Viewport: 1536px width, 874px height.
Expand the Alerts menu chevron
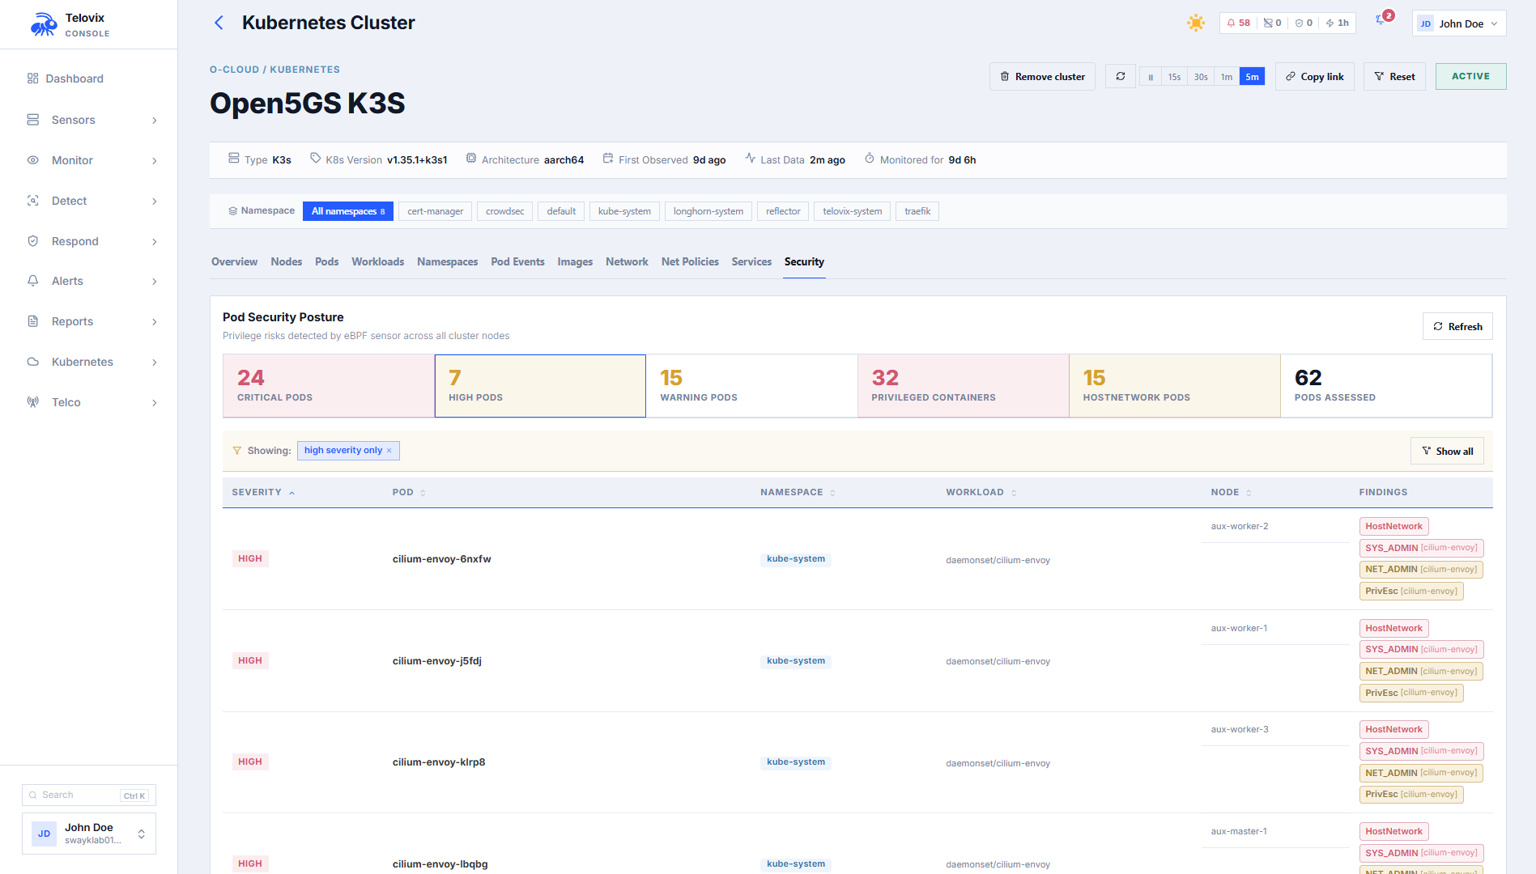(x=154, y=282)
